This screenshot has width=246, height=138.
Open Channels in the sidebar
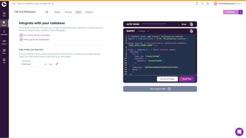coord(4,42)
